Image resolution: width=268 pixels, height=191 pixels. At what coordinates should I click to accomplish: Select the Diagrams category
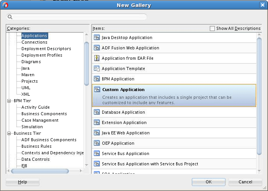(x=31, y=62)
